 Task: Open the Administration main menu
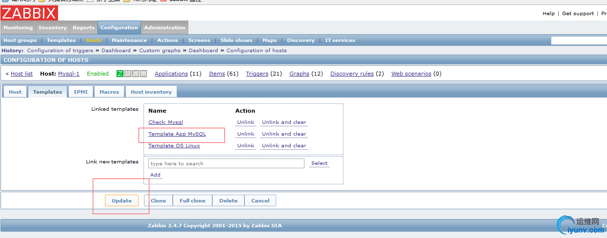165,28
